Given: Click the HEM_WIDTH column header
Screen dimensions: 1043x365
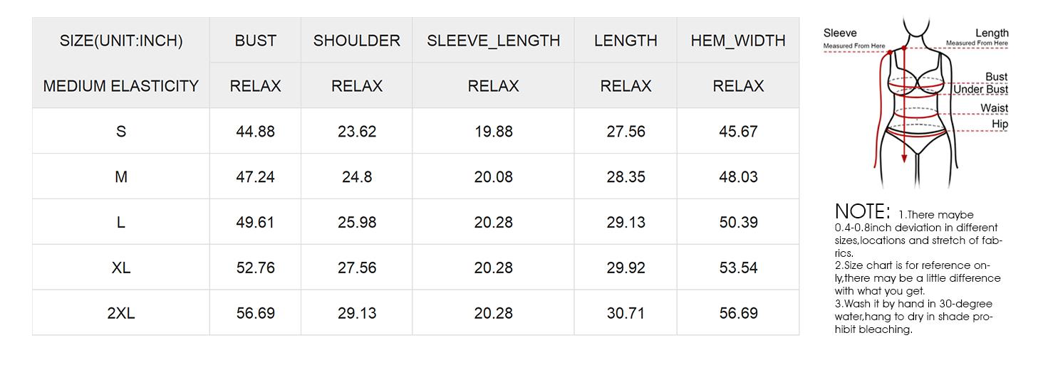Looking at the screenshot, I should [738, 41].
